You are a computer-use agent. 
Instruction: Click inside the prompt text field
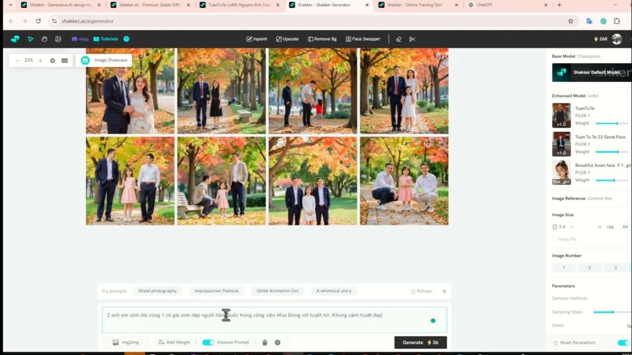tap(274, 320)
